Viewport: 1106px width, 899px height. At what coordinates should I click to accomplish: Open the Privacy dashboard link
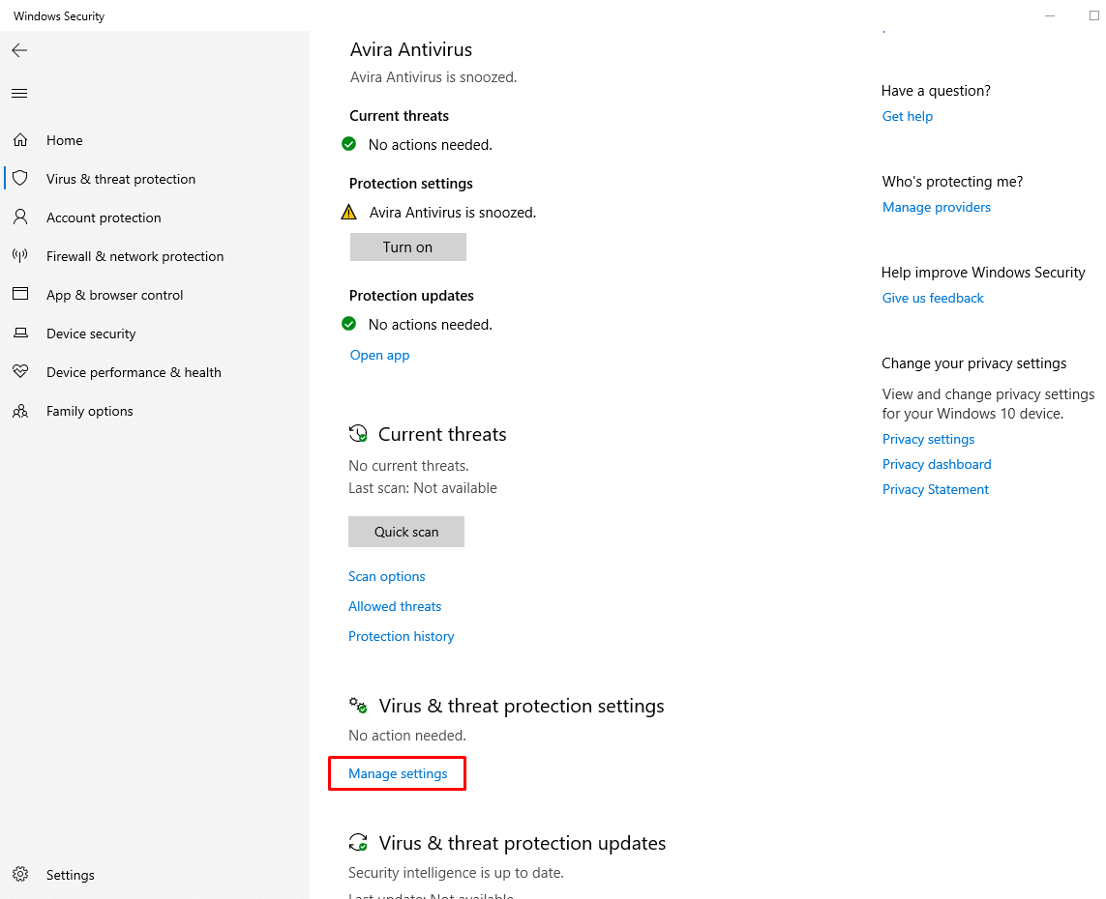tap(936, 463)
